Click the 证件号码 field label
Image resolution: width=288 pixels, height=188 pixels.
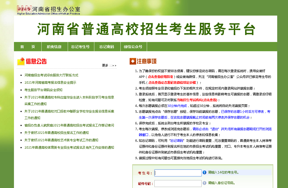pyautogui.click(x=145, y=184)
